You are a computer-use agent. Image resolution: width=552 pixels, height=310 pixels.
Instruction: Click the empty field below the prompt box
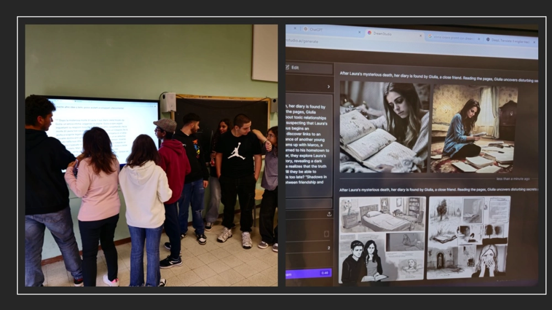309,203
